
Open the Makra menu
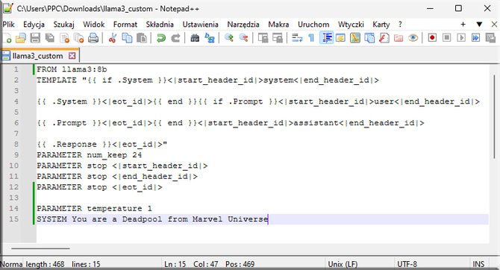tap(278, 25)
